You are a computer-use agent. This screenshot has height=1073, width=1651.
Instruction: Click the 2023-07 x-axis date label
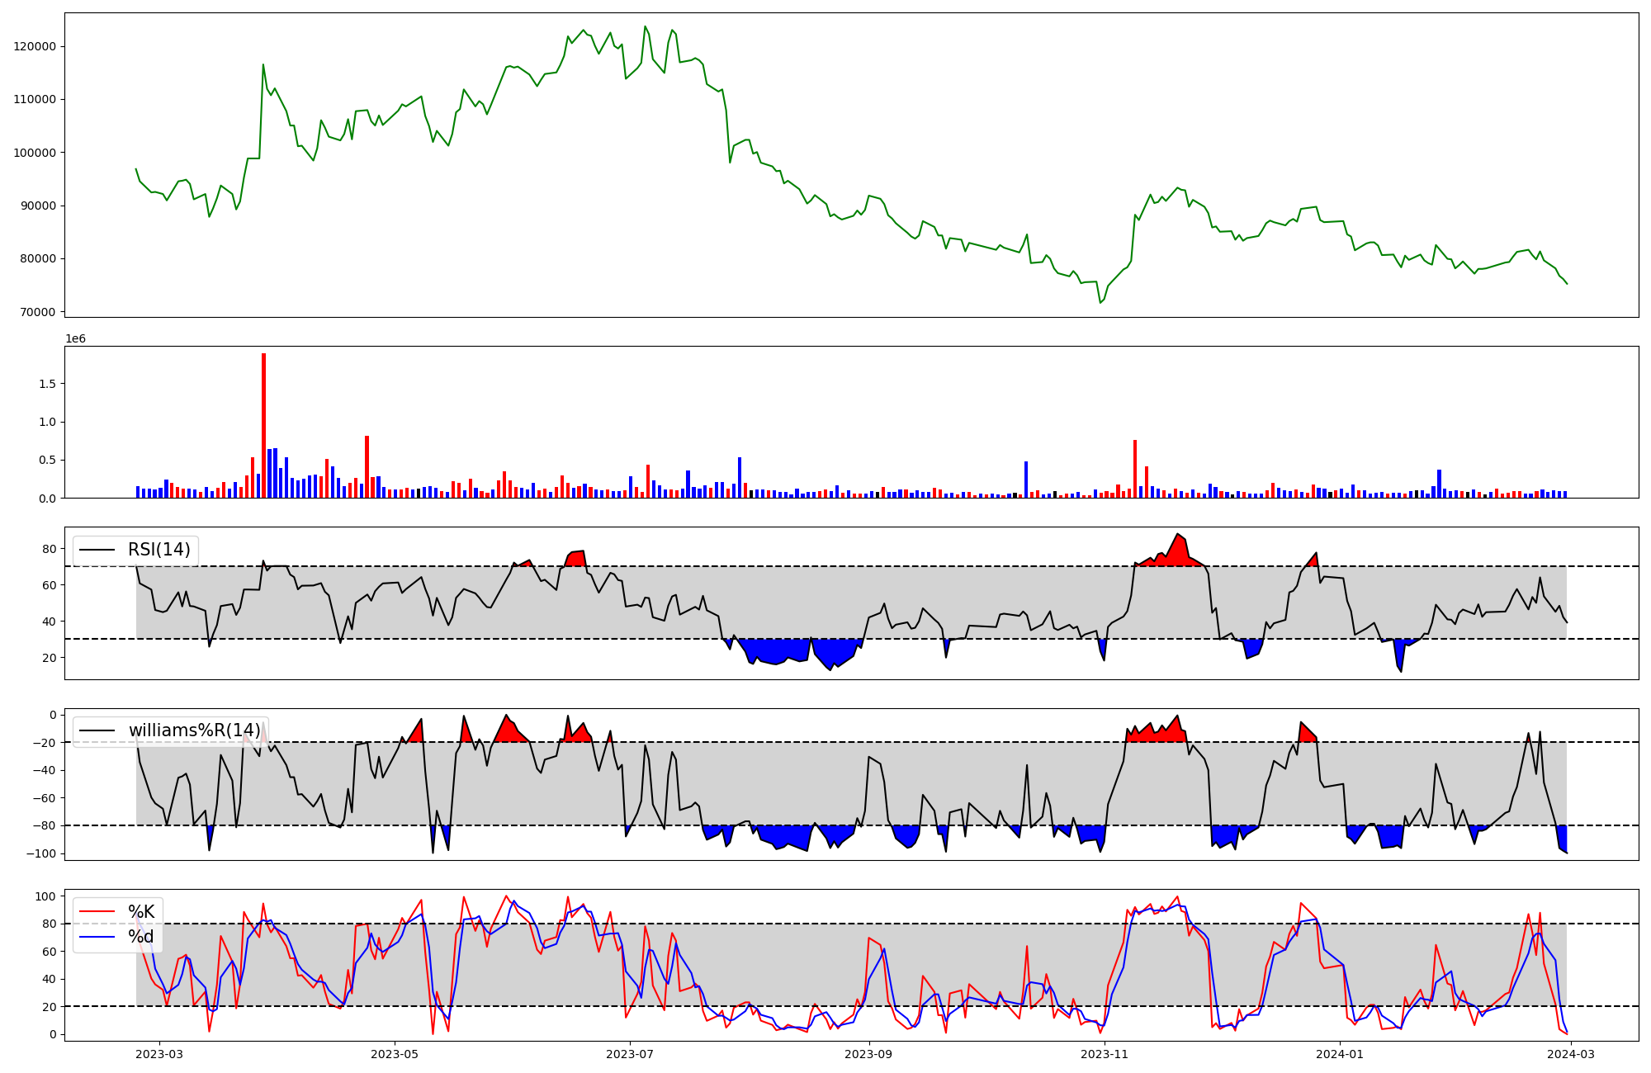[630, 1054]
